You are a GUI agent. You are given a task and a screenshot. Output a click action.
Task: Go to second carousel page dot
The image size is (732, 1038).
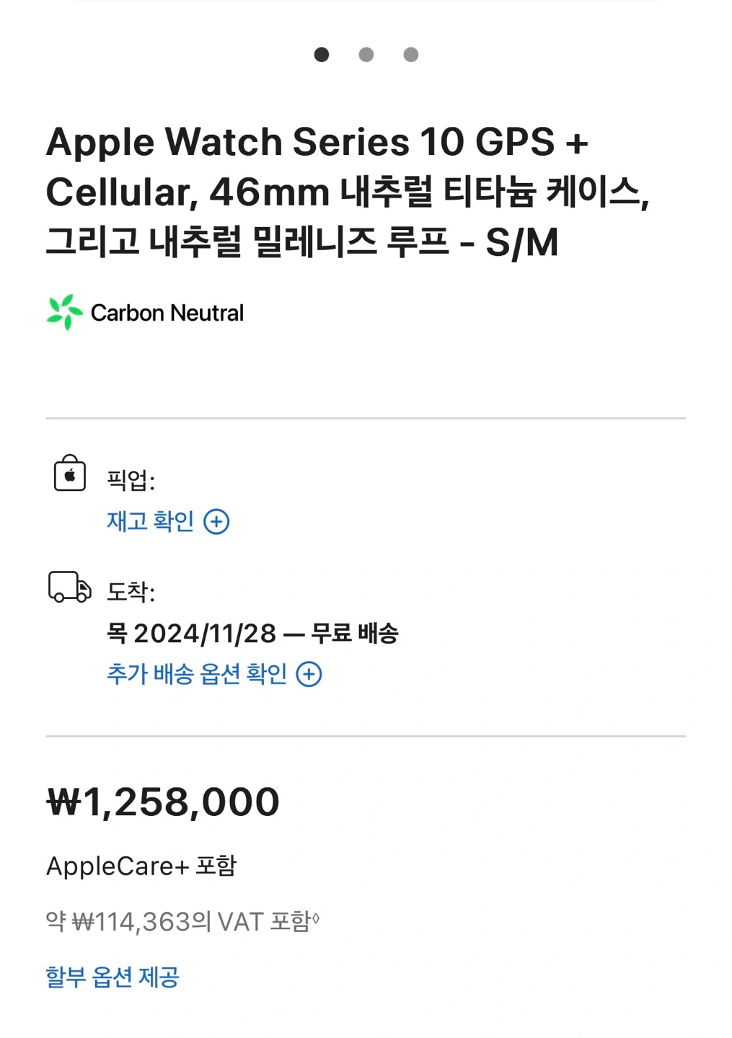click(366, 55)
